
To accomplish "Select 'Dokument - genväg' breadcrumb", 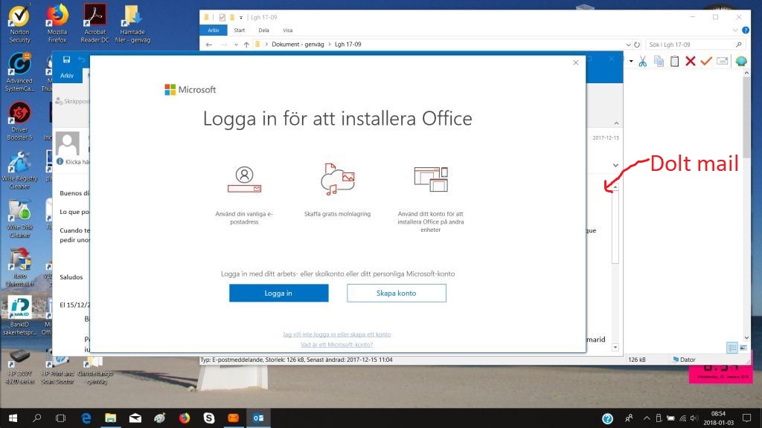I will tap(298, 44).
